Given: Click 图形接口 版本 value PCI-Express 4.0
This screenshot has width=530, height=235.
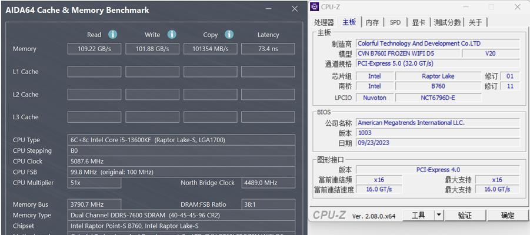Looking at the screenshot, I should point(438,170).
